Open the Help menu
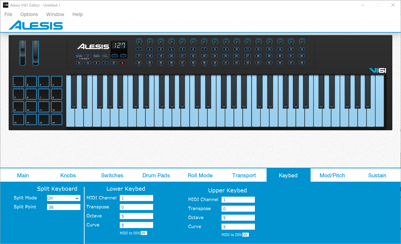This screenshot has width=401, height=244. pyautogui.click(x=77, y=14)
